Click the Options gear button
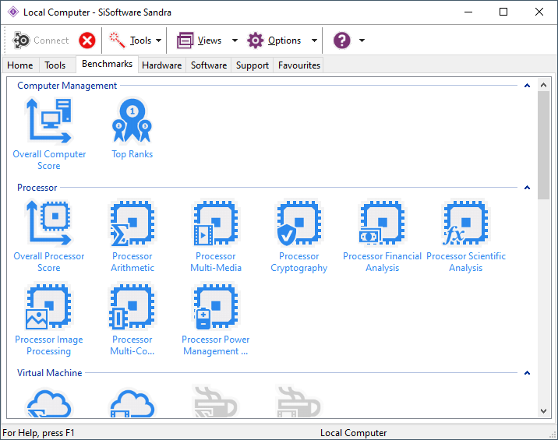Screen dimensions: 558x440 pos(274,40)
